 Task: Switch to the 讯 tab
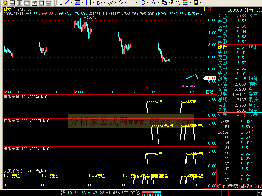(x=259, y=186)
